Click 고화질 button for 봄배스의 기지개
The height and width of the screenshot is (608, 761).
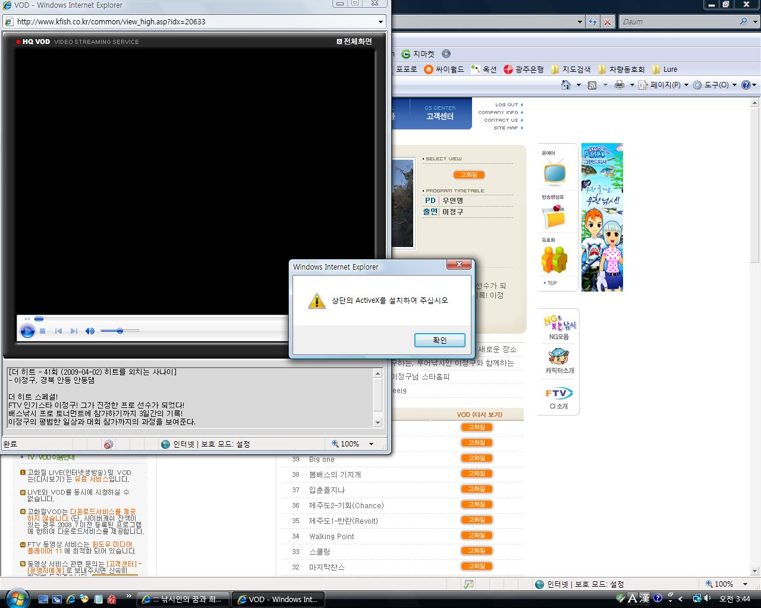[x=477, y=474]
